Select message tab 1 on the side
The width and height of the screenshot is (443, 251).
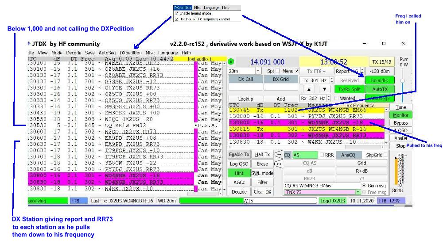[279, 155]
